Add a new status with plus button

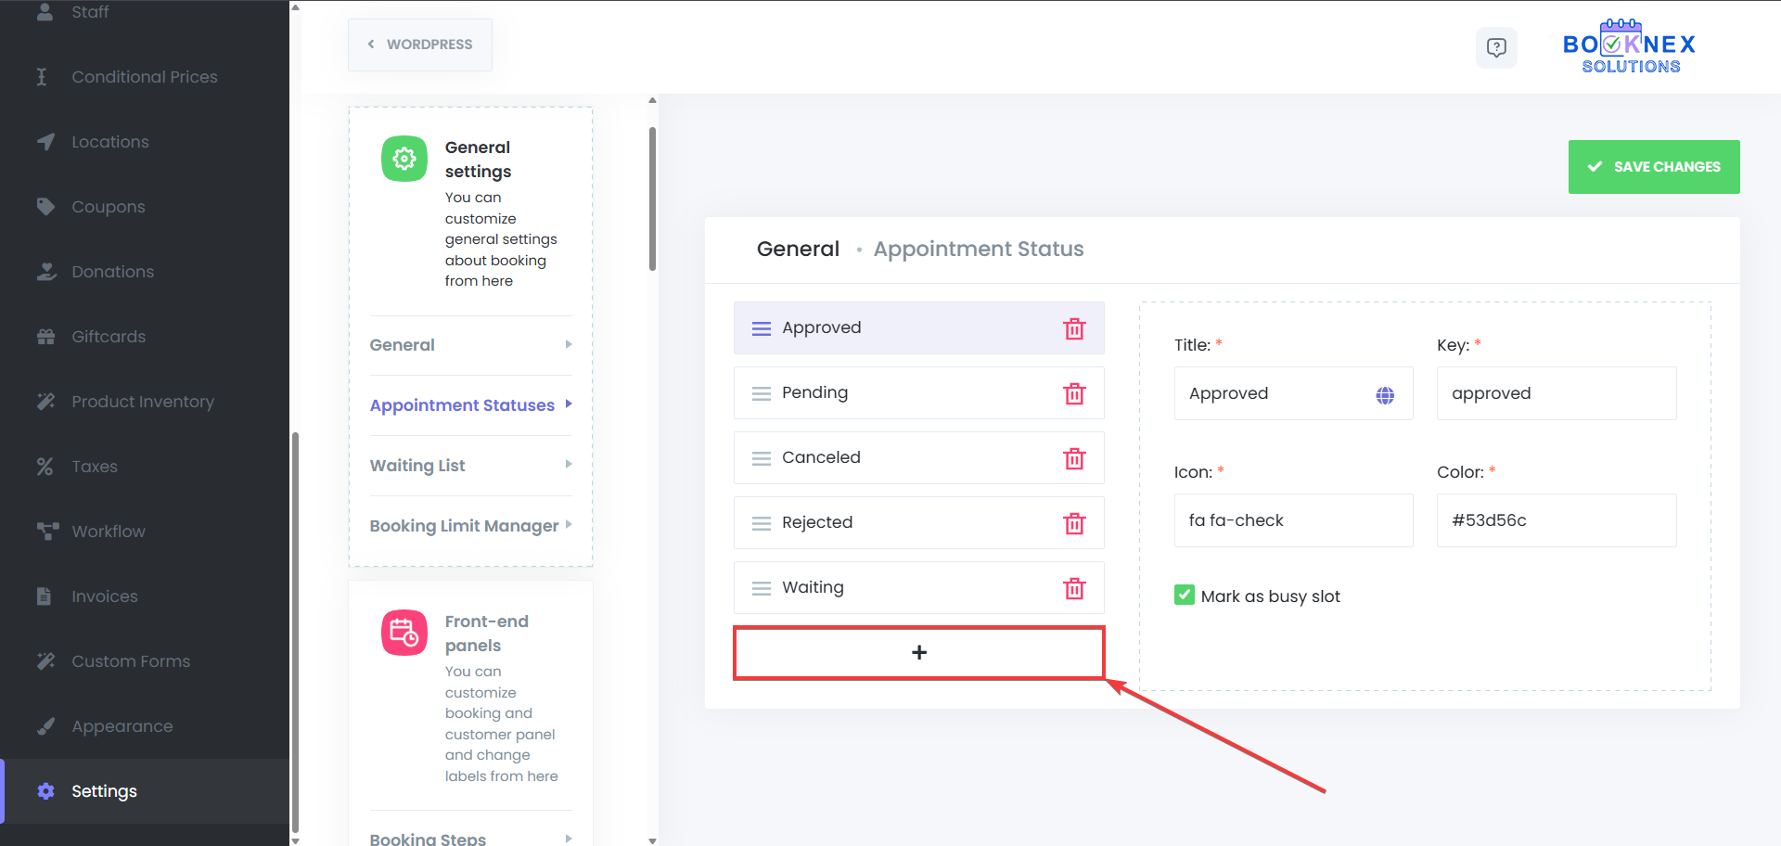(x=918, y=653)
